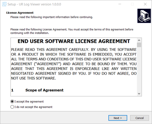Click the END USER SOFTWARE LICENSE AGREEMENT title
The width and height of the screenshot is (152, 124).
pos(74,41)
